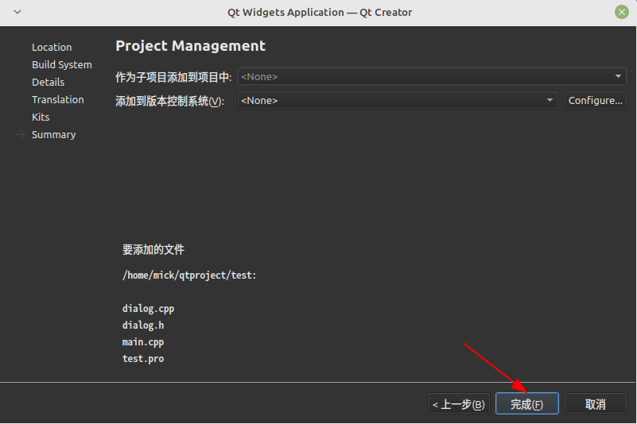
Task: Open the window menu chevron in title bar
Action: tap(17, 12)
